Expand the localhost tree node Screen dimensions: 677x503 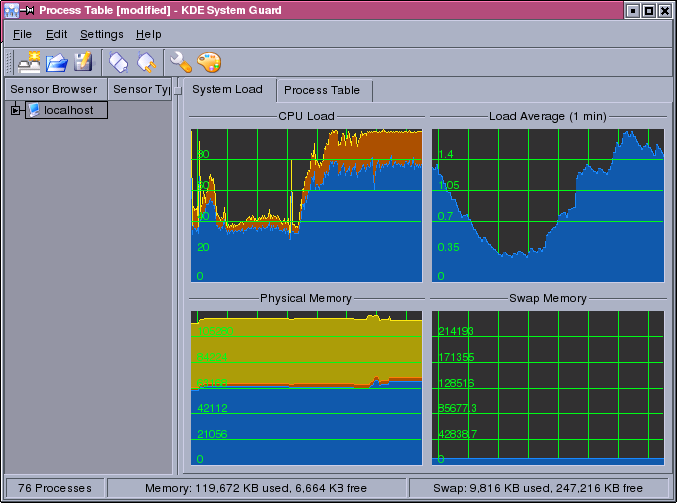click(x=15, y=110)
